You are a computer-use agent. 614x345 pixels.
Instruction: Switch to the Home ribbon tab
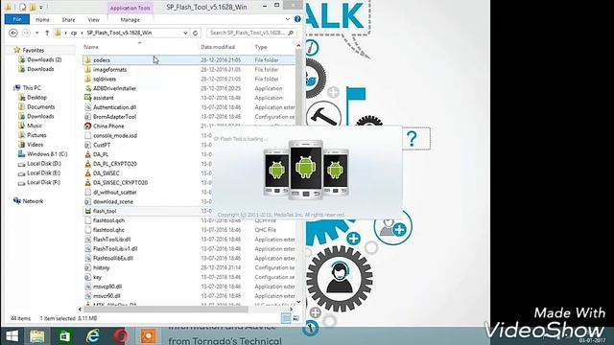point(42,19)
